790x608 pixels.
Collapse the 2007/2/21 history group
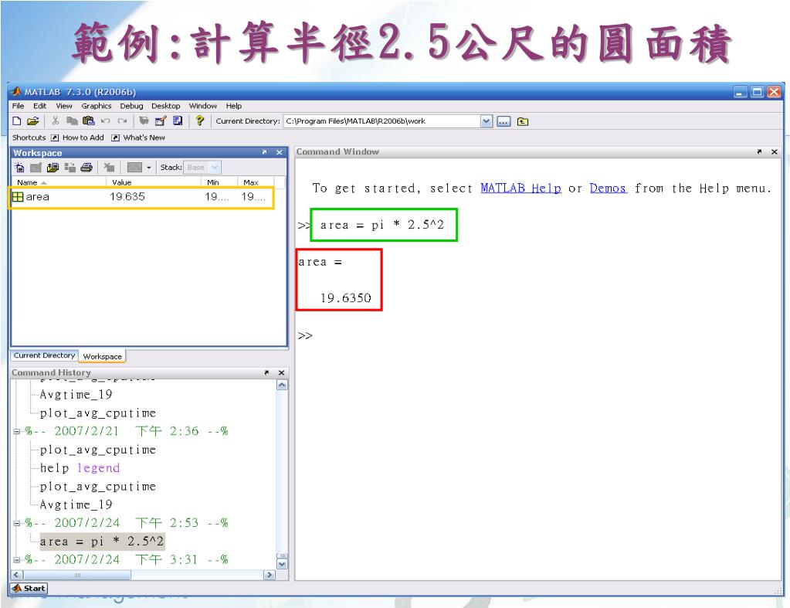pyautogui.click(x=17, y=432)
